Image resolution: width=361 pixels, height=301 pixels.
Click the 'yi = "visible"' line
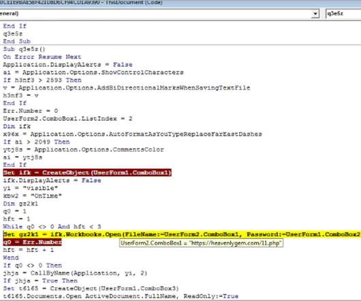[31, 188]
